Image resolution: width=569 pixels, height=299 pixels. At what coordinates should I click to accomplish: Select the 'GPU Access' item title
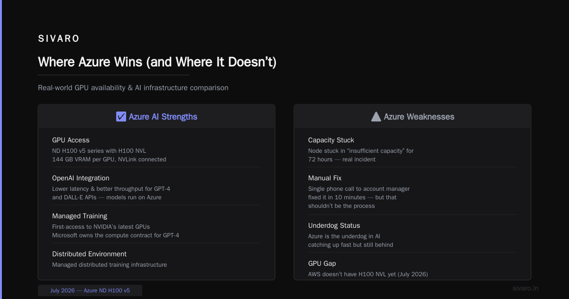[x=71, y=140]
